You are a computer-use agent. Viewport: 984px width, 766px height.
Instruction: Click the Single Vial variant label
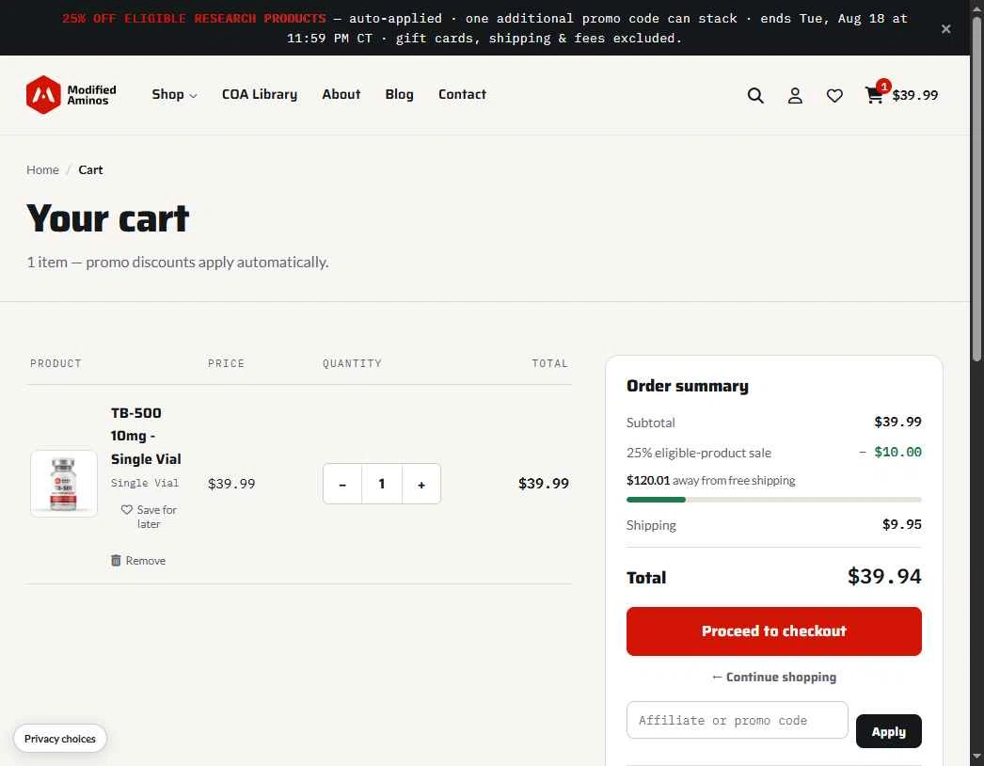tap(145, 483)
